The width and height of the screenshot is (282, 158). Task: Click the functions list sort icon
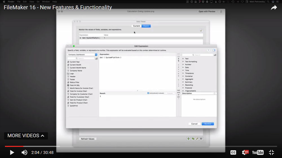pos(215,55)
